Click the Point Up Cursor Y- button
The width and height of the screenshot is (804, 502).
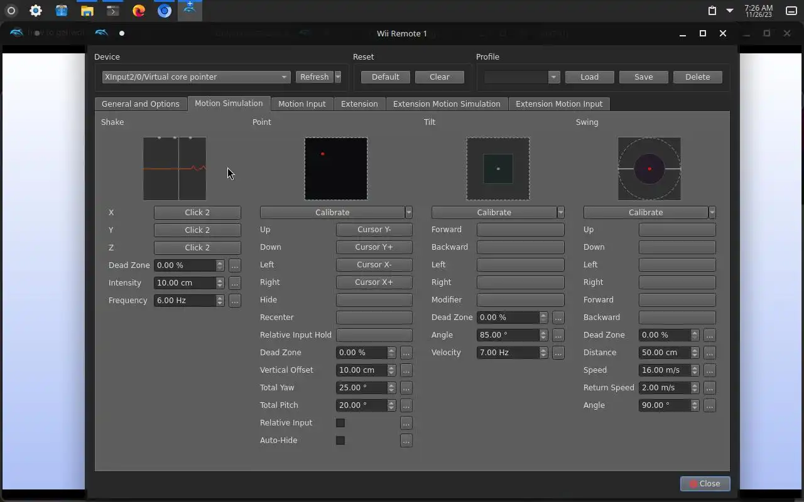(374, 230)
